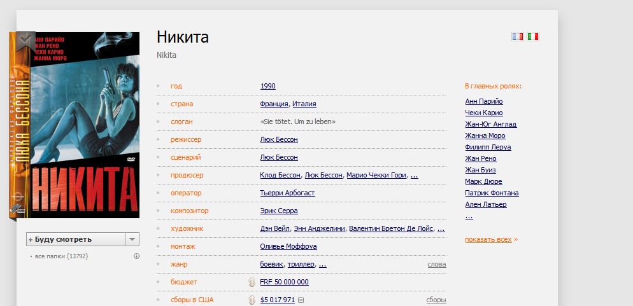Open actor Марк Дюре link

pos(483,181)
